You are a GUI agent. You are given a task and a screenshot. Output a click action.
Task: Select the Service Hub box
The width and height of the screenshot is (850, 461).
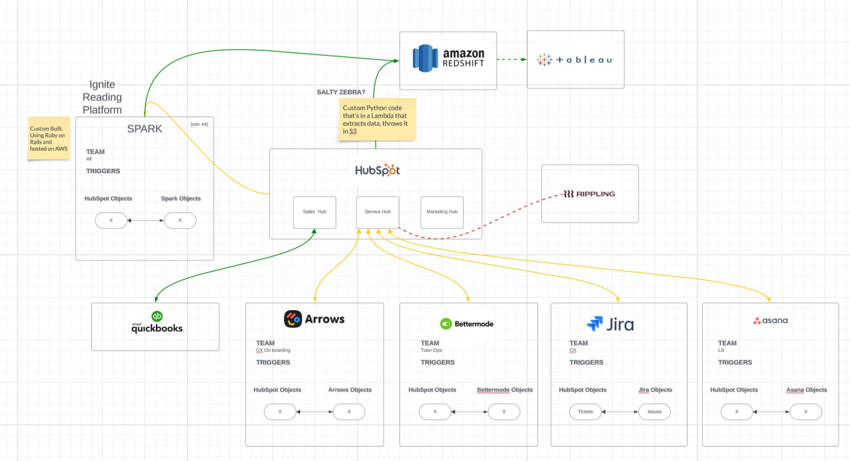coord(378,212)
